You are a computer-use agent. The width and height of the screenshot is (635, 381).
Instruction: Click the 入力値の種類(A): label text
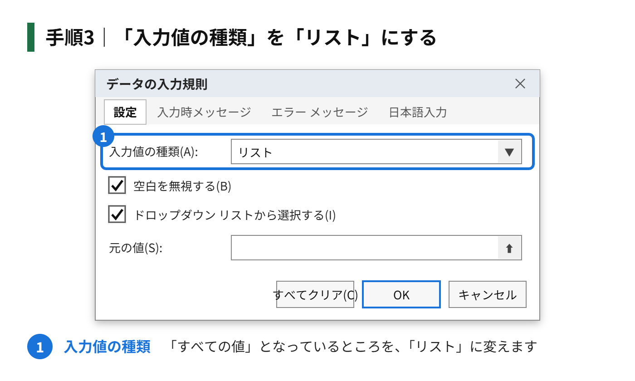pyautogui.click(x=154, y=152)
